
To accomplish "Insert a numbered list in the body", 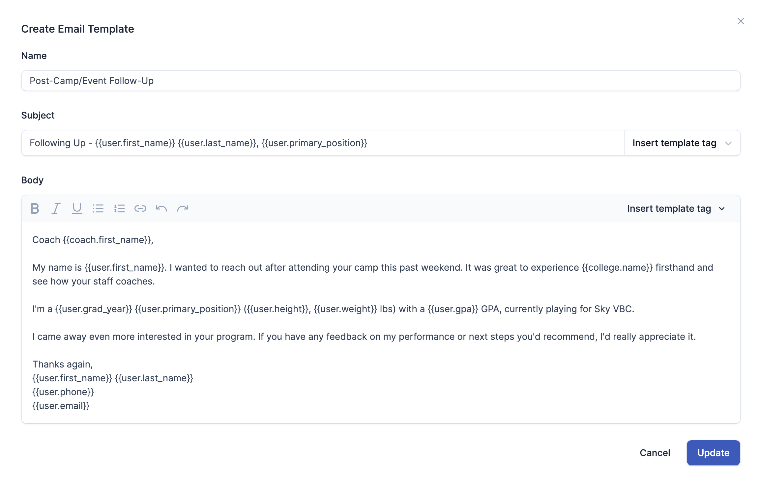I will tap(119, 208).
